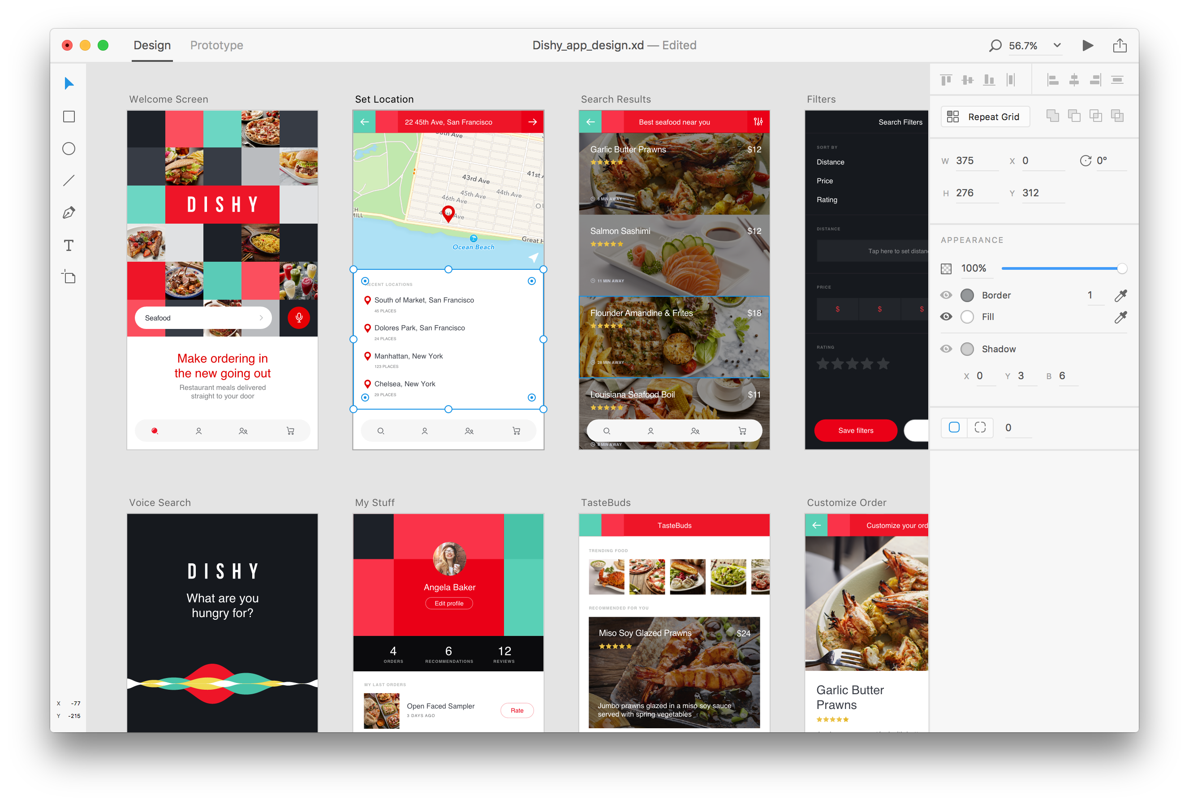The width and height of the screenshot is (1189, 804).
Task: Select the Ellipse tool in toolbar
Action: (70, 149)
